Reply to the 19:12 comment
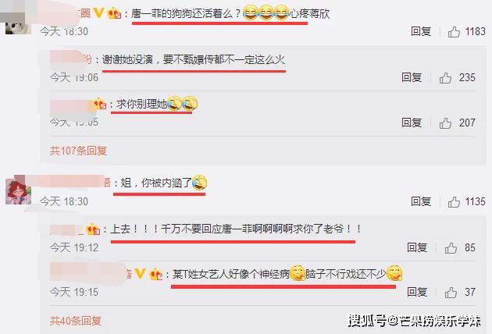 [417, 247]
